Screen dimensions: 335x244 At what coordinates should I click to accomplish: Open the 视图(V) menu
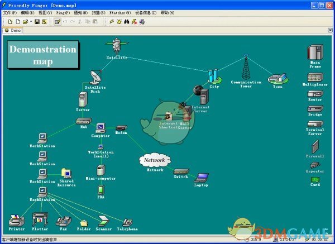[45, 13]
